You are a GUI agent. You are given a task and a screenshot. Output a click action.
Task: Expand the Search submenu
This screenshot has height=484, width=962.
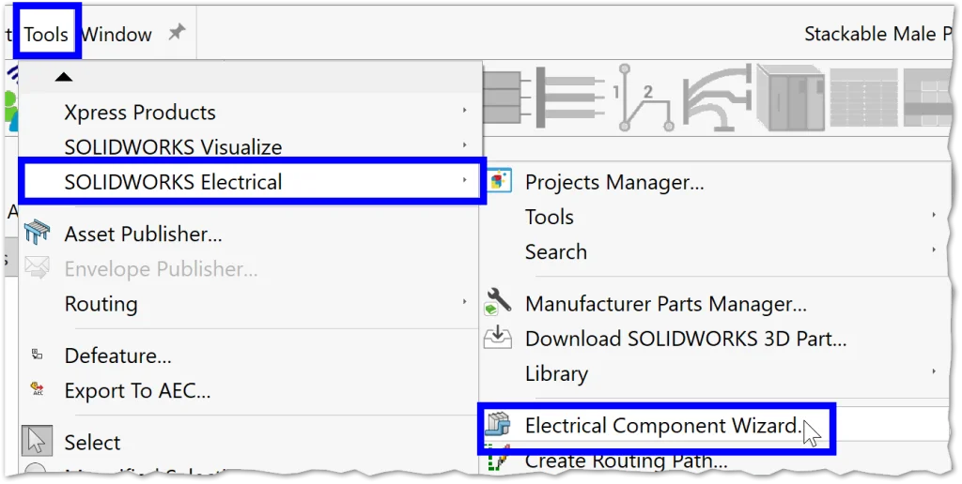[x=556, y=251]
